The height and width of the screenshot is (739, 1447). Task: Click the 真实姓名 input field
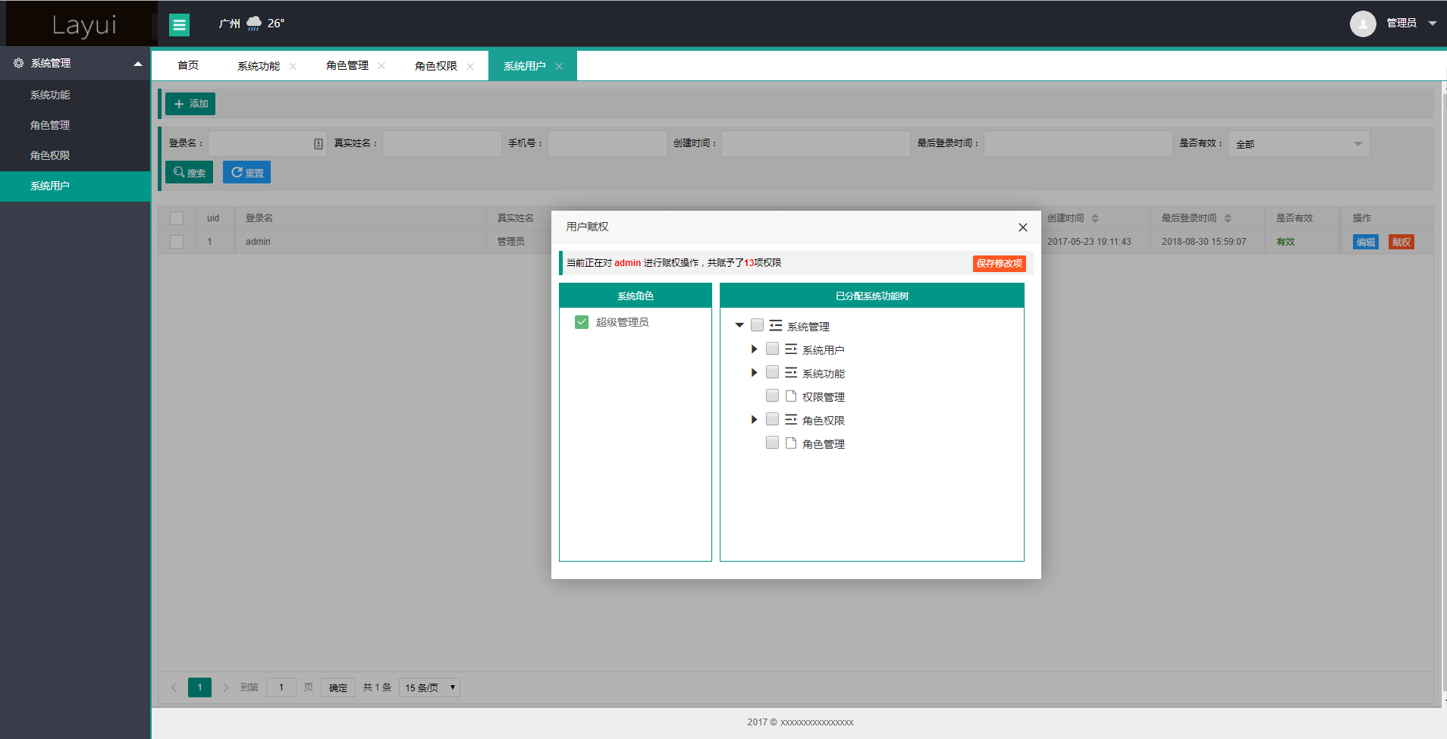click(x=442, y=143)
